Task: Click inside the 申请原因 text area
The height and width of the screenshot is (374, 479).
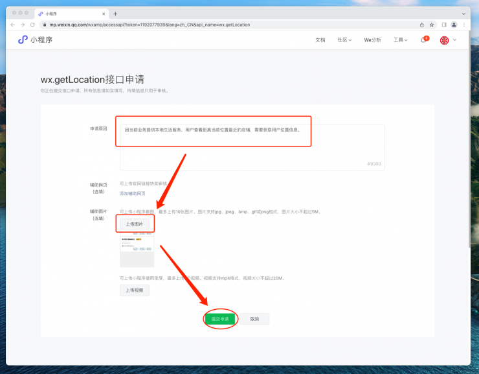Action: pyautogui.click(x=252, y=152)
